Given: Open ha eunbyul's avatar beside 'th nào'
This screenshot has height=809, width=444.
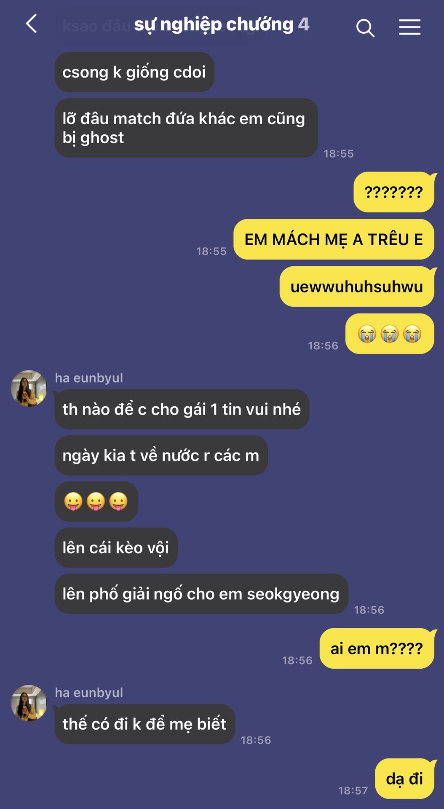Looking at the screenshot, I should point(29,388).
